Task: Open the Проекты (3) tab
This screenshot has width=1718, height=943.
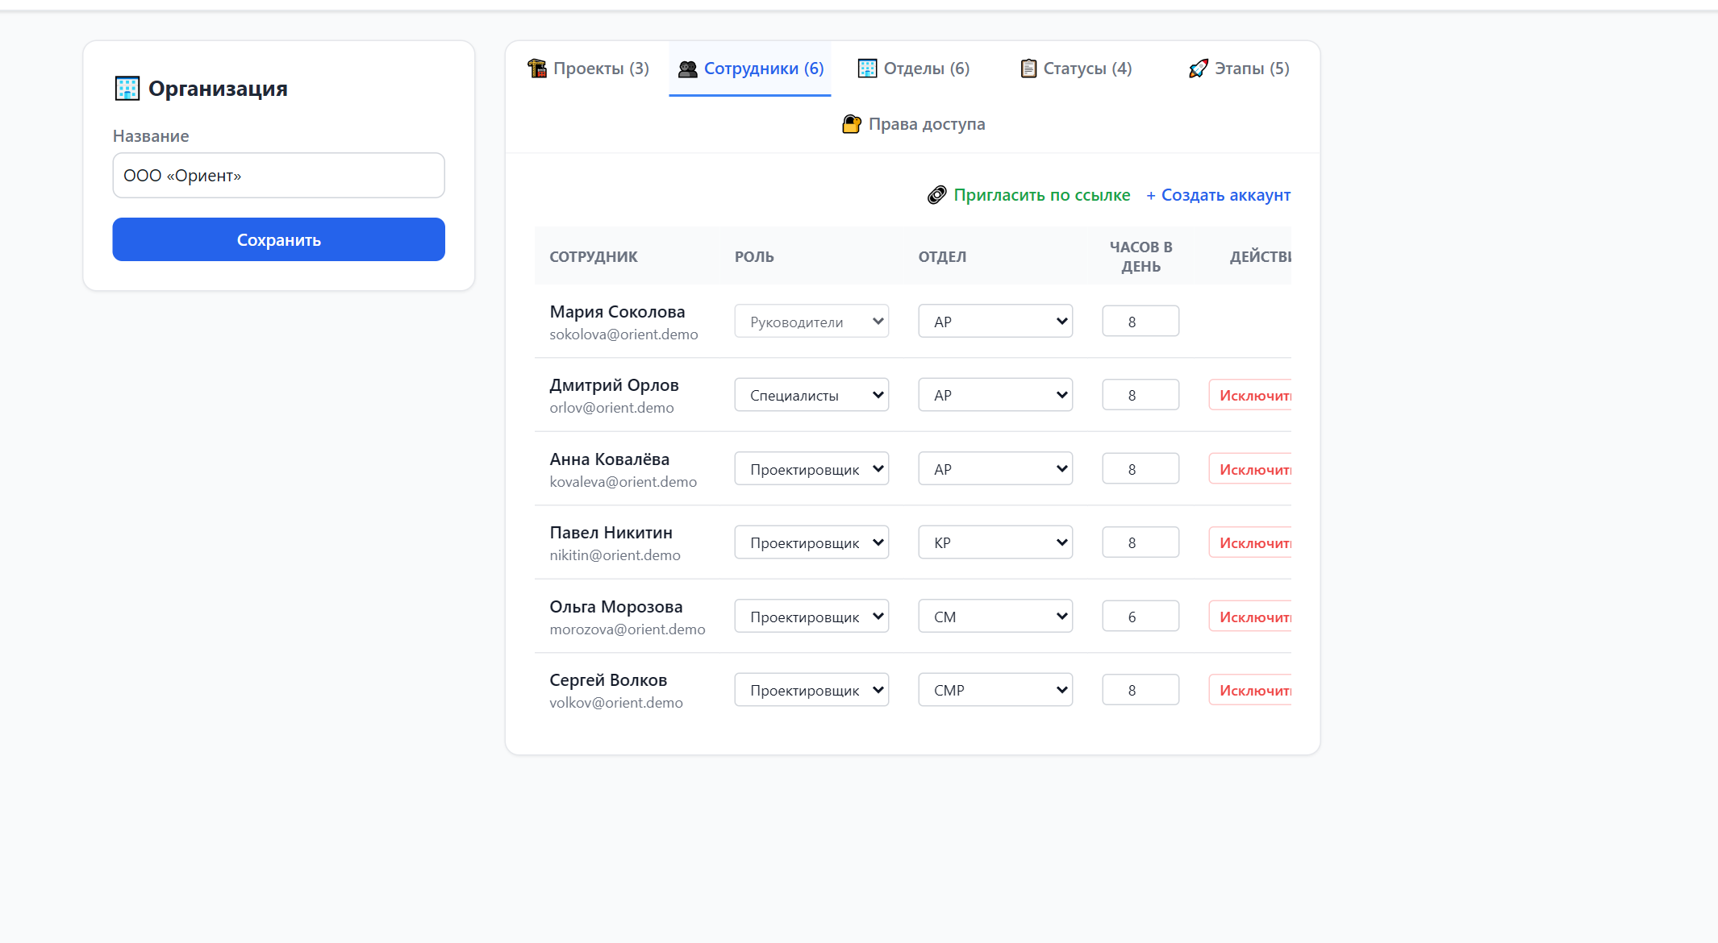Action: [x=588, y=69]
